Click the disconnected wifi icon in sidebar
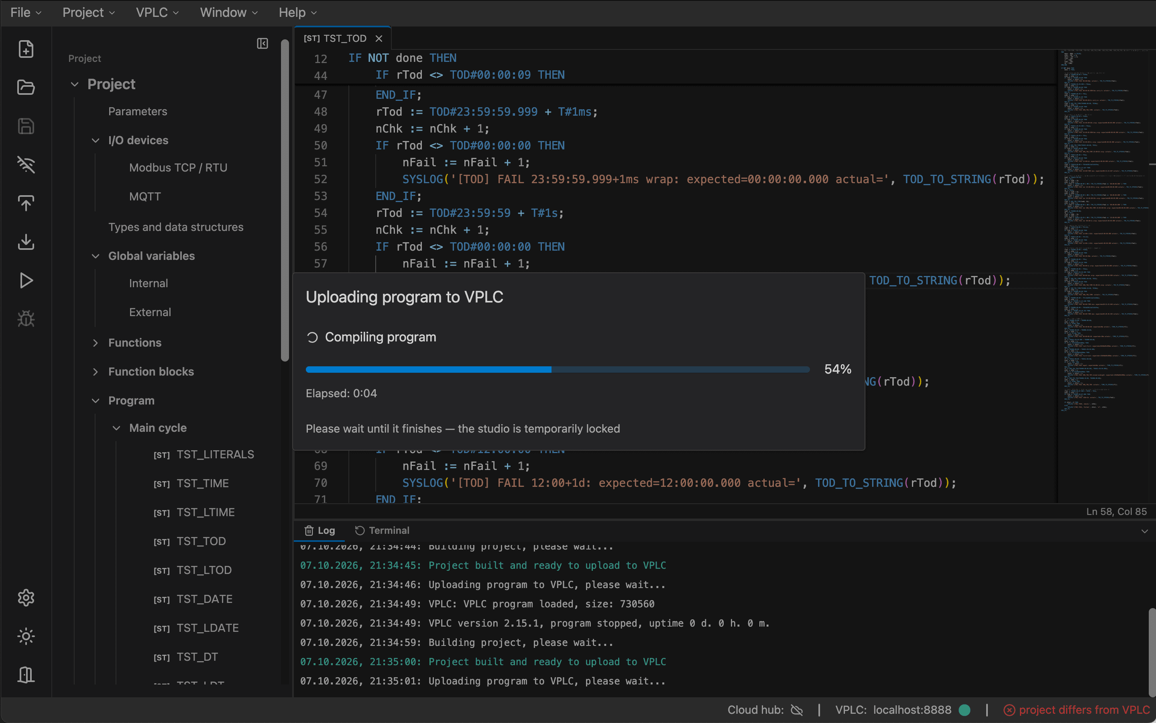1156x723 pixels. click(x=26, y=165)
